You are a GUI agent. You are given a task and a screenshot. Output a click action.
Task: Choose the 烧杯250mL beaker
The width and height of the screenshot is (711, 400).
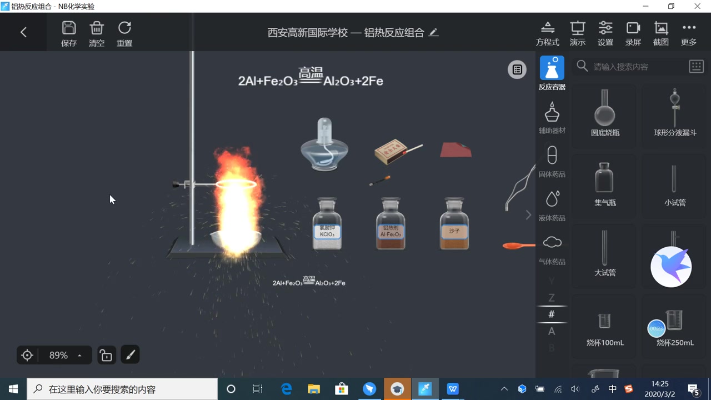click(x=675, y=327)
